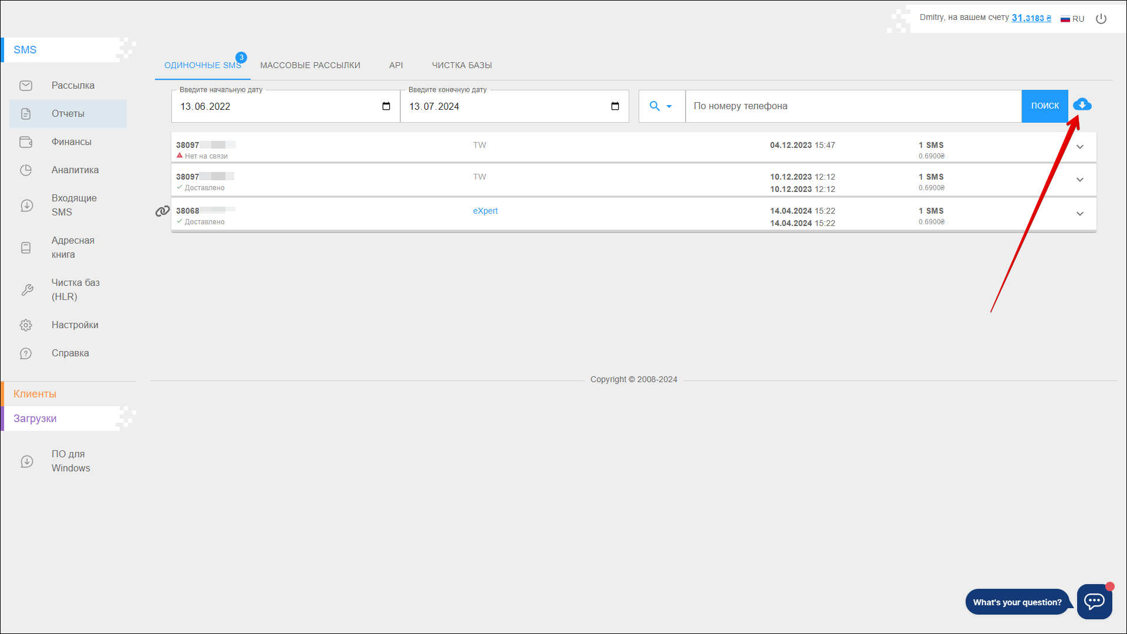The image size is (1127, 634).
Task: Click the account balance 31,3183 link
Action: click(1031, 18)
